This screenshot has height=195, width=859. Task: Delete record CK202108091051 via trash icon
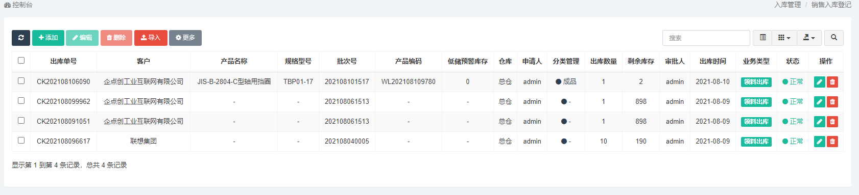point(832,122)
